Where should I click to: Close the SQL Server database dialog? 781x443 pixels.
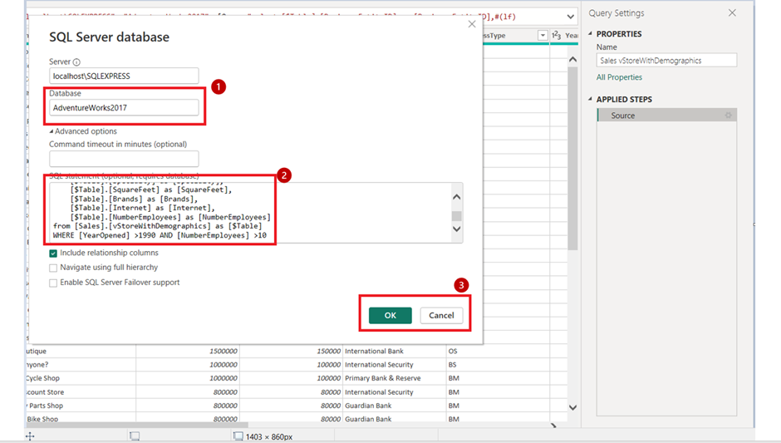point(472,24)
